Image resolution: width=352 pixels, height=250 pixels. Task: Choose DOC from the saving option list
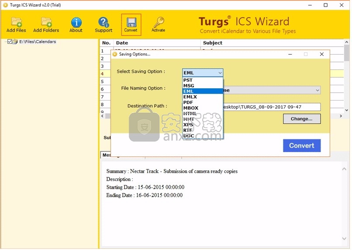(x=203, y=136)
